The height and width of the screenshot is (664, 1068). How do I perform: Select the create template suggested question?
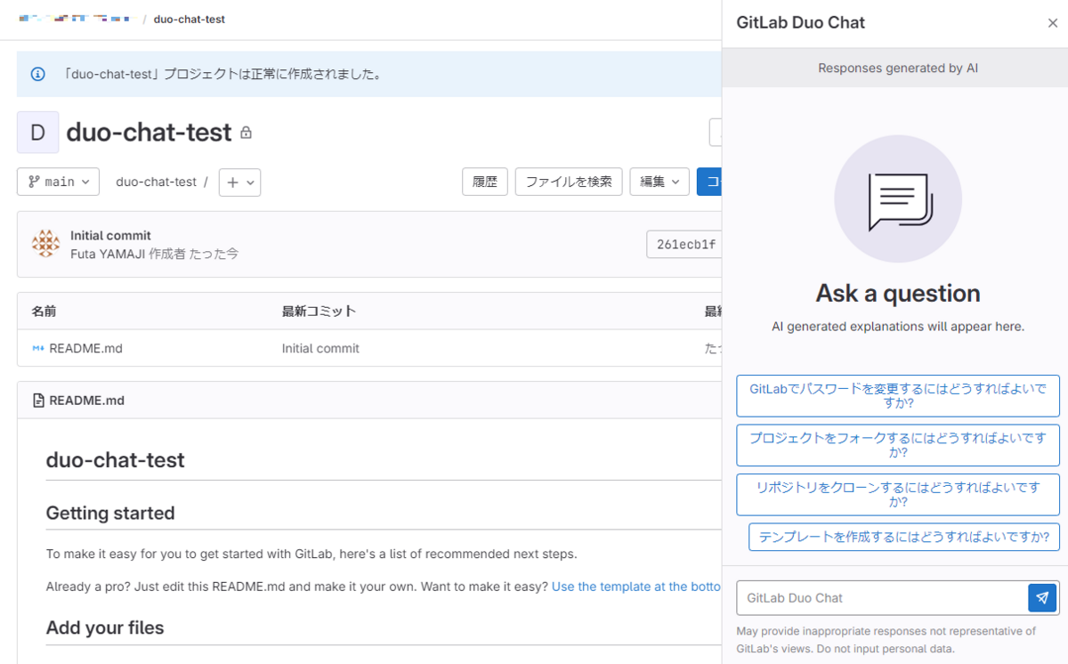click(x=904, y=537)
